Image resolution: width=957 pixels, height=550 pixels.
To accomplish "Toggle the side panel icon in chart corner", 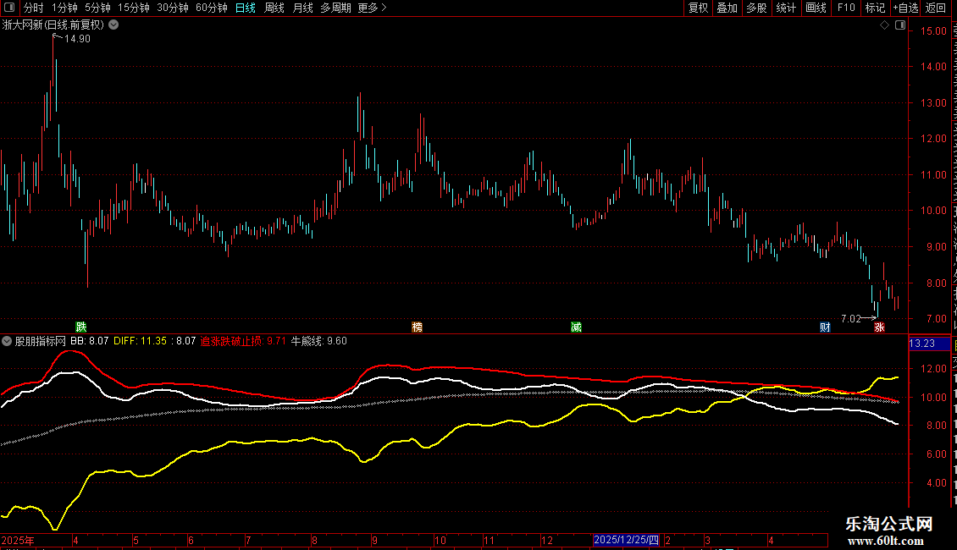I will [900, 25].
